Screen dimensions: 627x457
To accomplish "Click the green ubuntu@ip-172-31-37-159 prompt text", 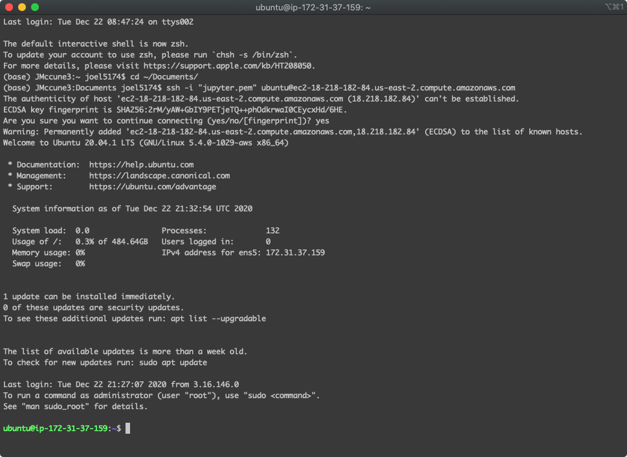I will tap(55, 429).
